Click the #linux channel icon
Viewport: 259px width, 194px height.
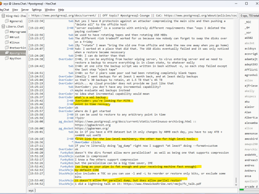[7, 42]
